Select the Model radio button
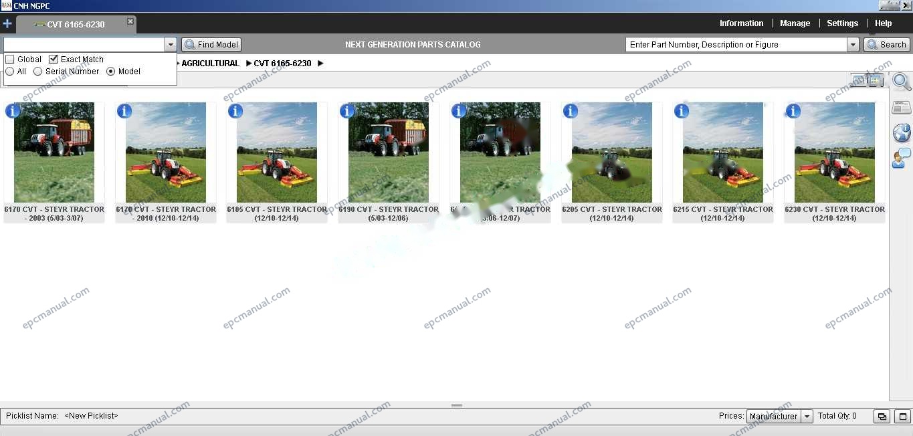The height and width of the screenshot is (436, 913). 111,72
